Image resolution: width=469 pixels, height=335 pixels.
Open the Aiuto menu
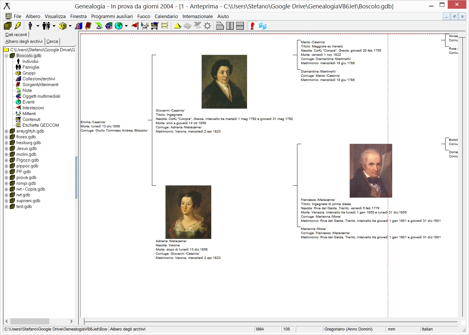223,16
